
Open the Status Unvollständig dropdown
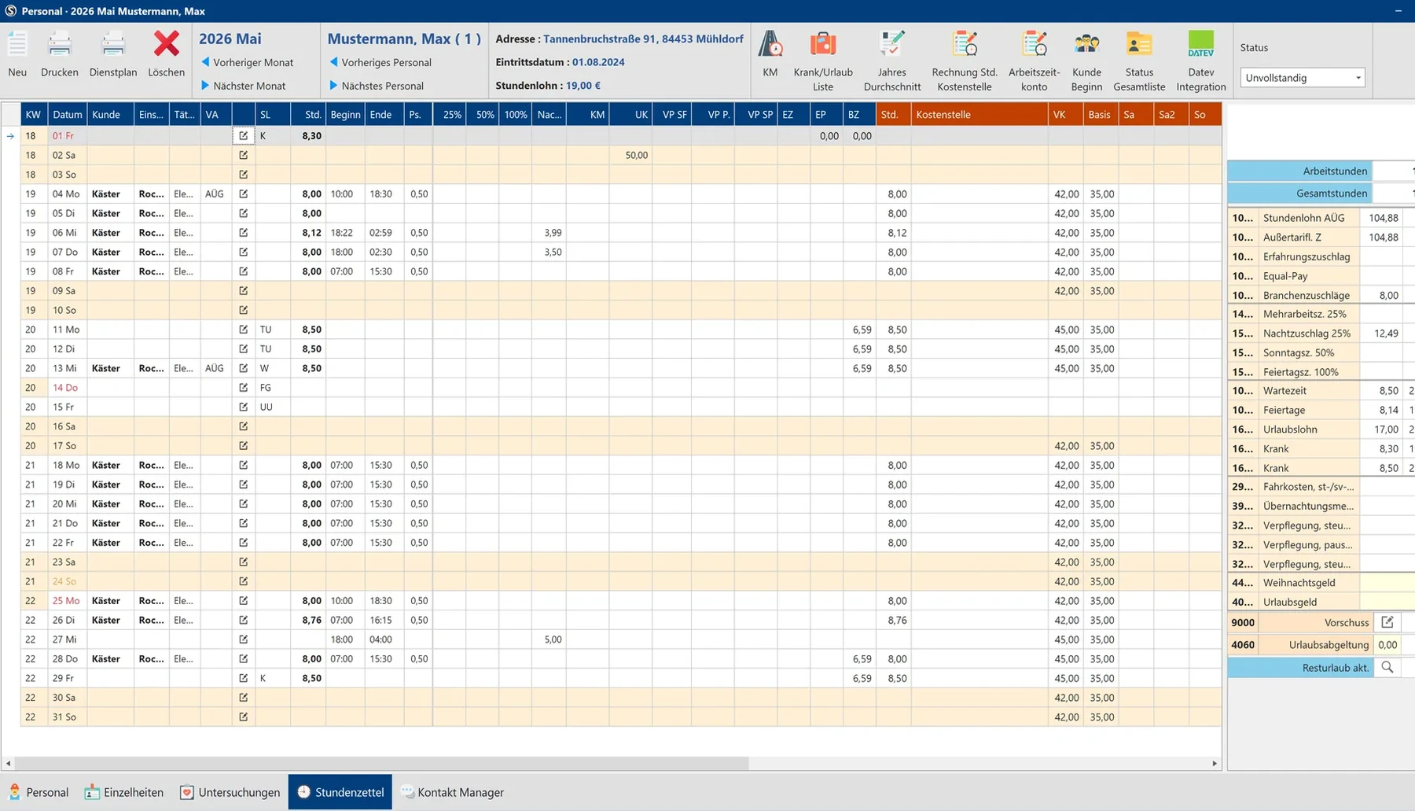[x=1303, y=77]
